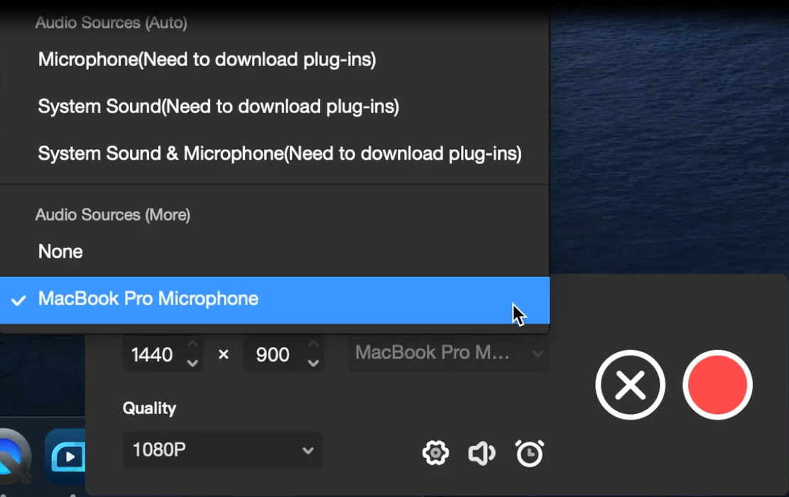Edit the width field showing 1440
Screen dimensions: 789x497
pos(153,354)
